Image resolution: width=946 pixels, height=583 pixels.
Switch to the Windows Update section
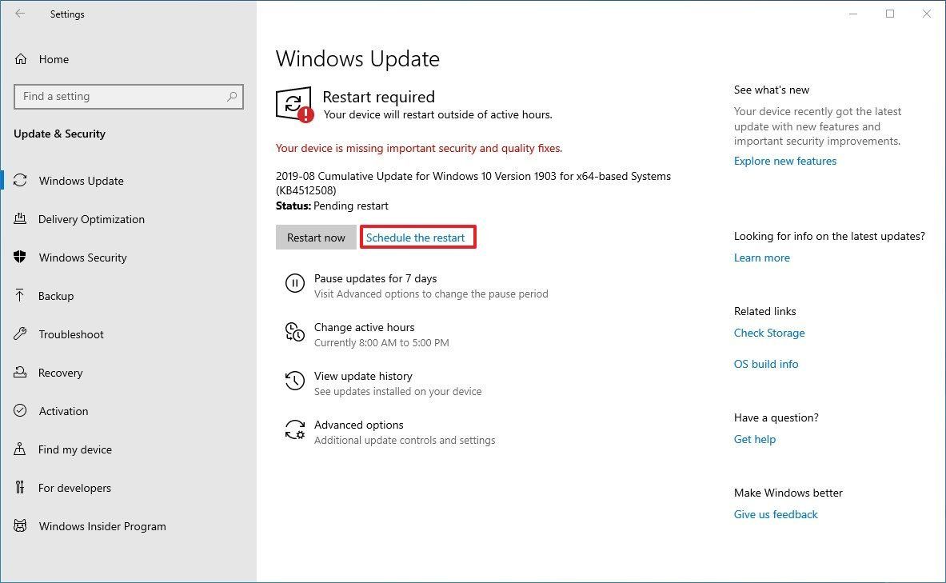click(x=81, y=181)
